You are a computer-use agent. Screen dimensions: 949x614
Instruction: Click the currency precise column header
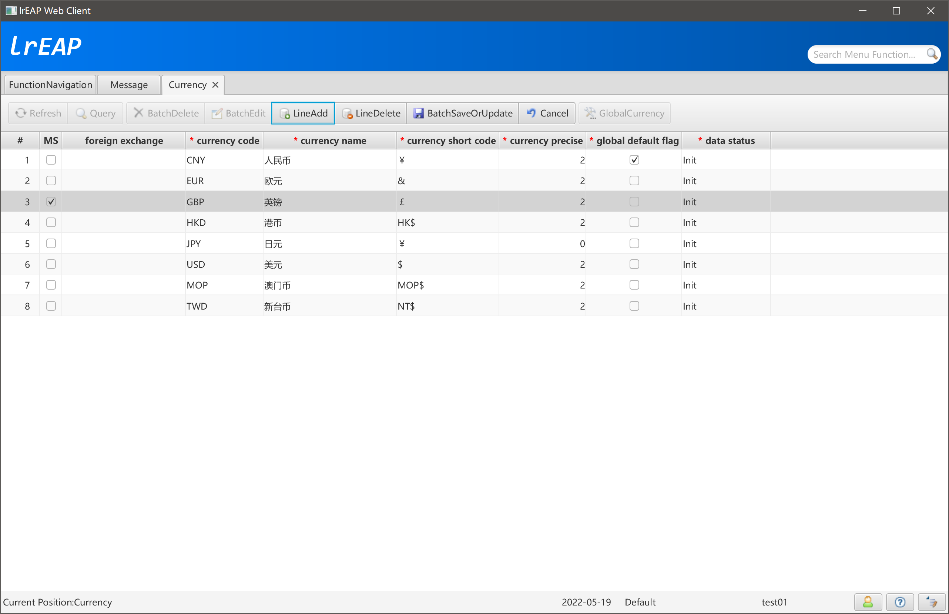pyautogui.click(x=542, y=141)
